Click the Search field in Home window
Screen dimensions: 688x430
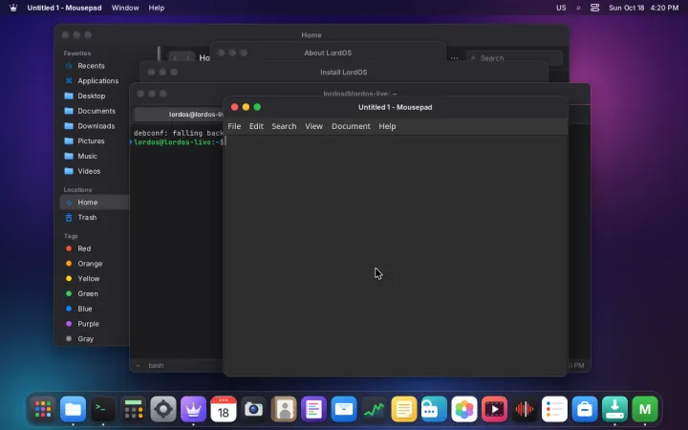point(514,58)
